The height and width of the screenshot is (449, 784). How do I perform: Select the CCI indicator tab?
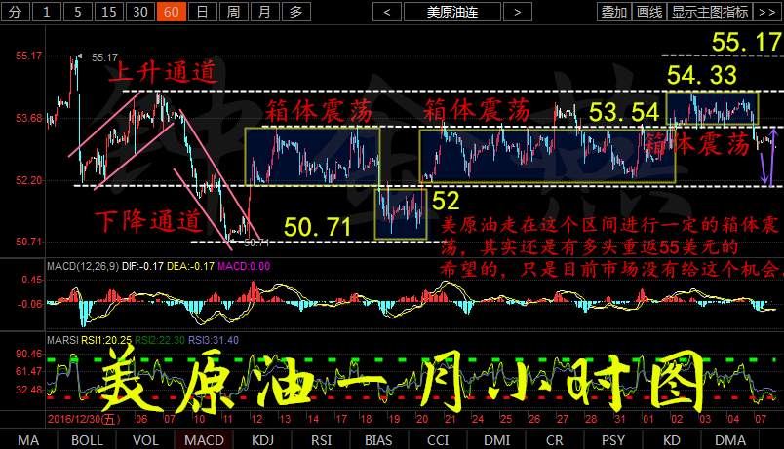(438, 440)
